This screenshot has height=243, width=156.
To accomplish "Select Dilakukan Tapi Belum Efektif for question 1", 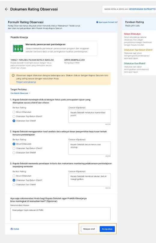I will tap(14, 116).
